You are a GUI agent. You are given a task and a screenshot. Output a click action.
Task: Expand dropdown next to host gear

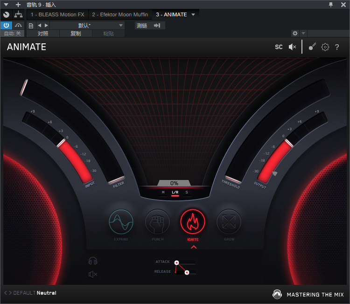click(303, 34)
